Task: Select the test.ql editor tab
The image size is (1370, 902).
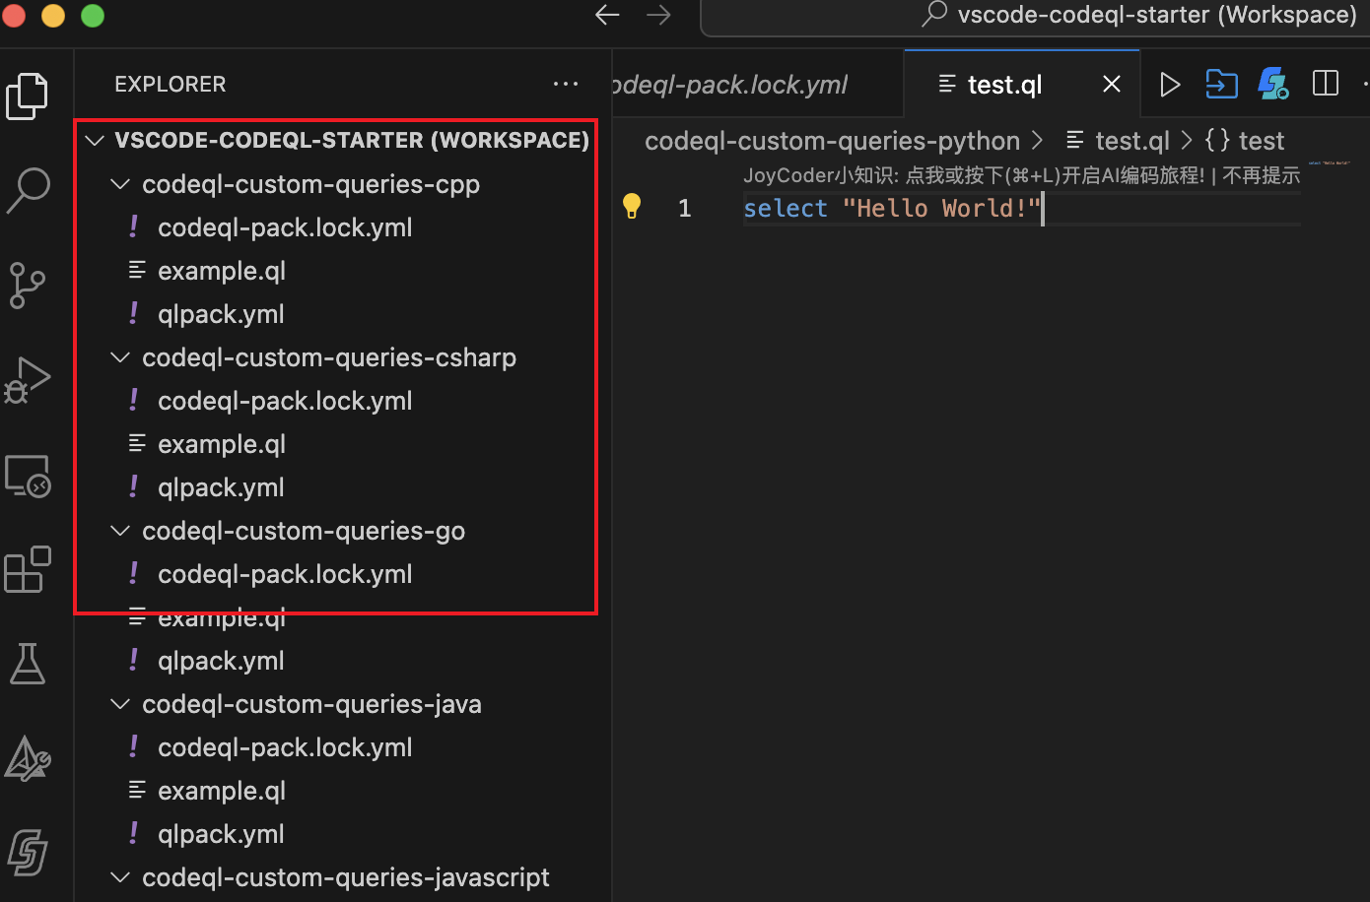Action: pyautogui.click(x=1003, y=84)
